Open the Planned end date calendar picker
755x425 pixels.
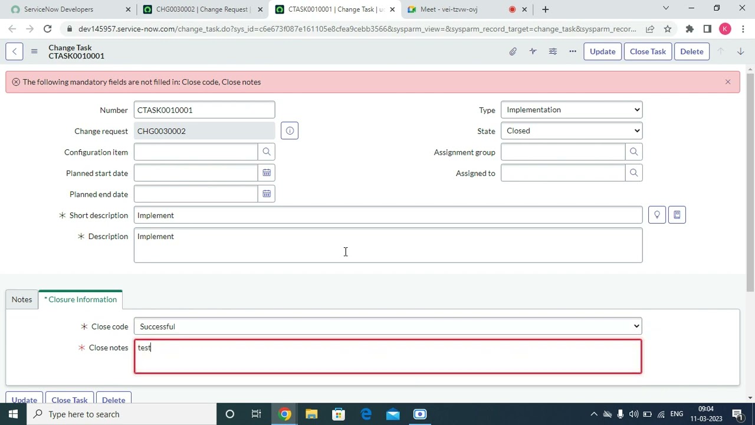pyautogui.click(x=267, y=194)
